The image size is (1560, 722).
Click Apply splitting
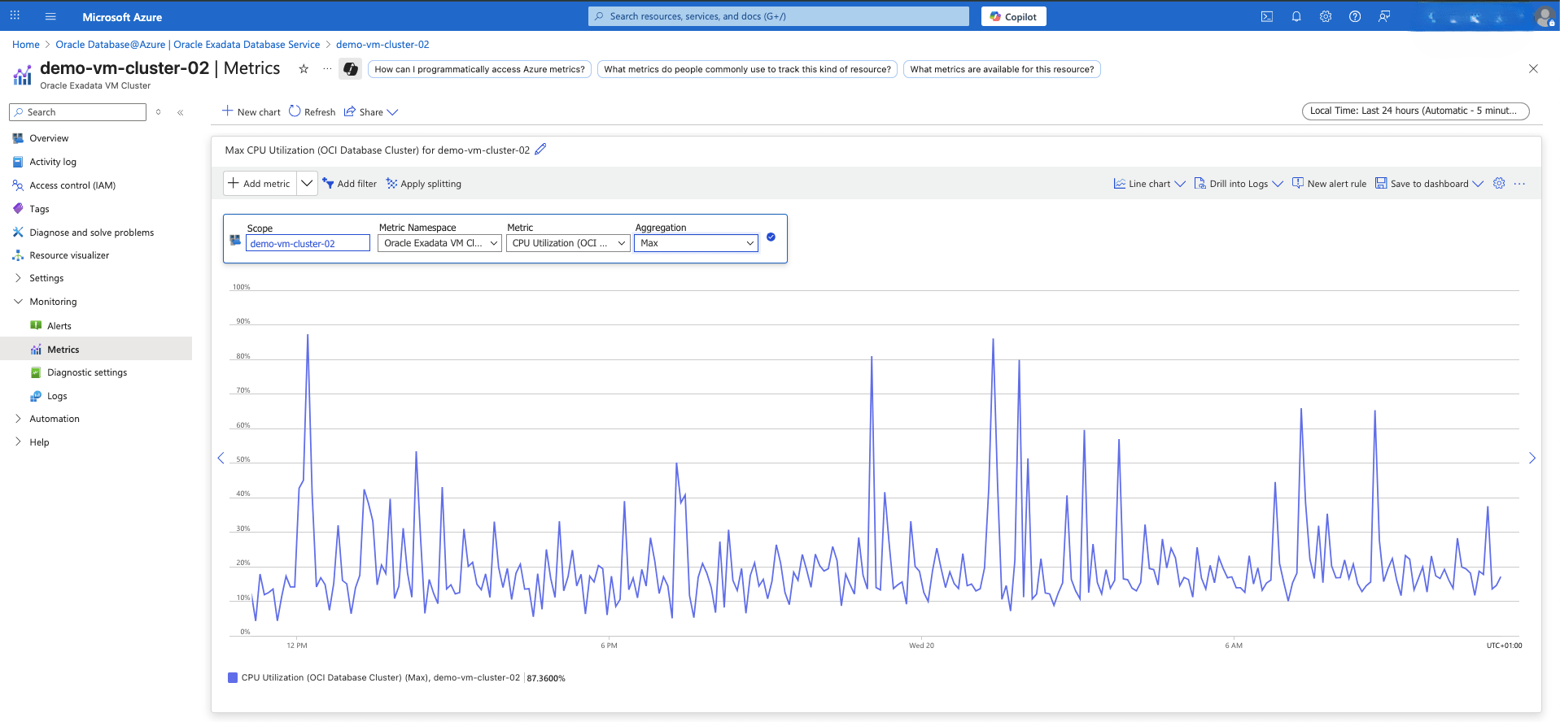pyautogui.click(x=423, y=184)
